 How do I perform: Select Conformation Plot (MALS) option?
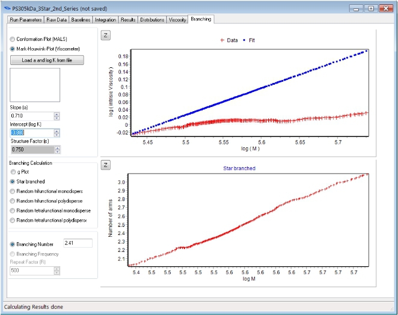13,39
